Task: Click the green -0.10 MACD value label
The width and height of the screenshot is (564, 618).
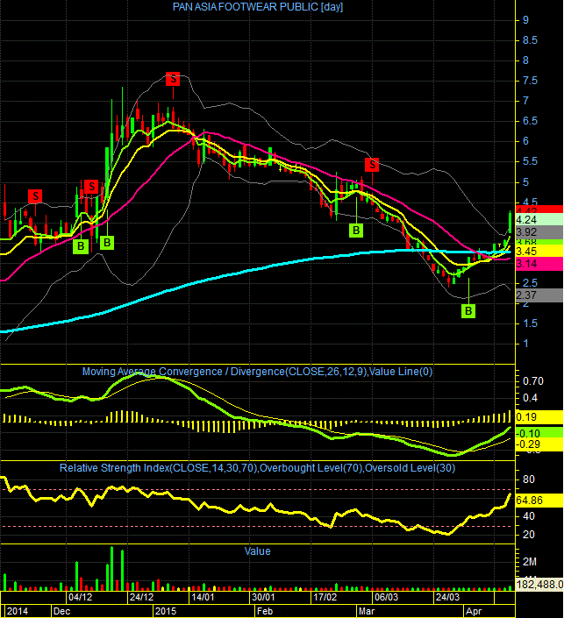Action: (539, 433)
